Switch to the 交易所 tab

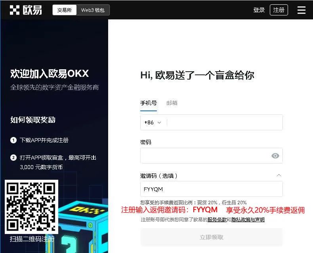pos(65,10)
